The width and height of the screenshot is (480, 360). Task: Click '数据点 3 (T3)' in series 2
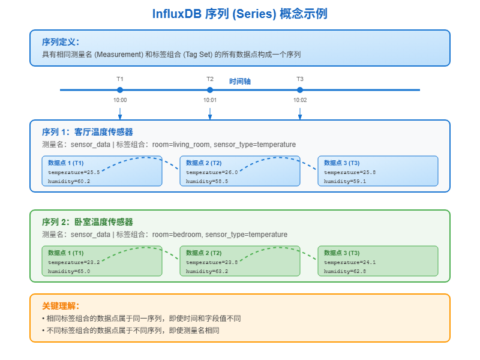[342, 253]
